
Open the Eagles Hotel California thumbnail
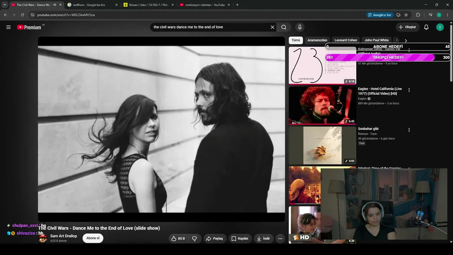coord(322,106)
